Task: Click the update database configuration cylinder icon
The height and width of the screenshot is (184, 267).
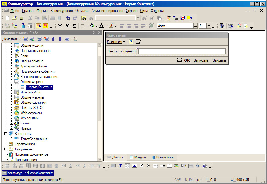Action: 23,26
